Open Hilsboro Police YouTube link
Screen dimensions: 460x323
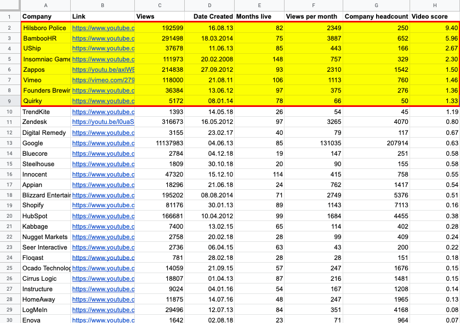tap(103, 28)
